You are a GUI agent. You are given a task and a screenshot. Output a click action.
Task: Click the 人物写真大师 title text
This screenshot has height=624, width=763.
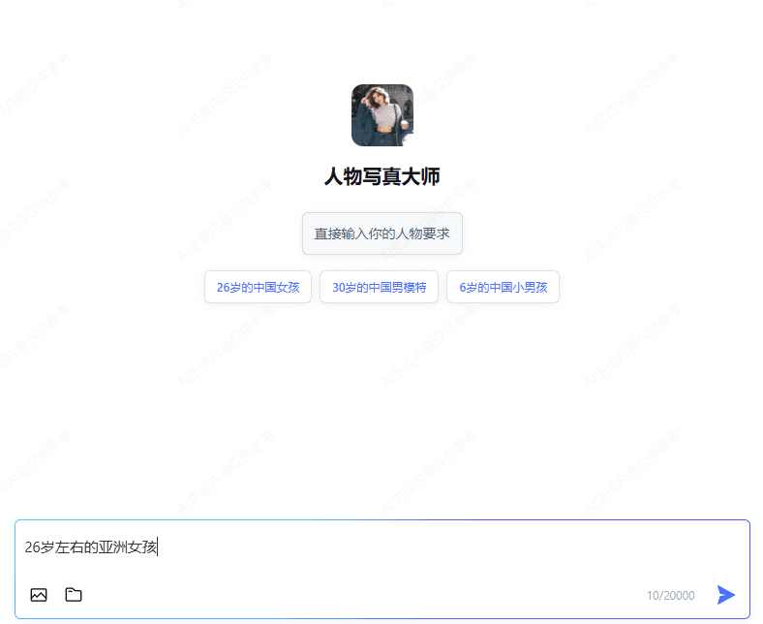pyautogui.click(x=381, y=176)
